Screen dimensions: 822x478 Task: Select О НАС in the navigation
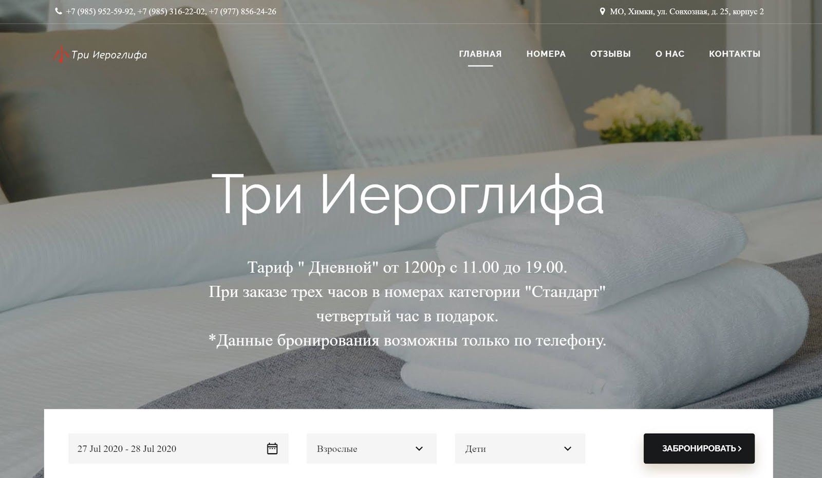coord(670,54)
